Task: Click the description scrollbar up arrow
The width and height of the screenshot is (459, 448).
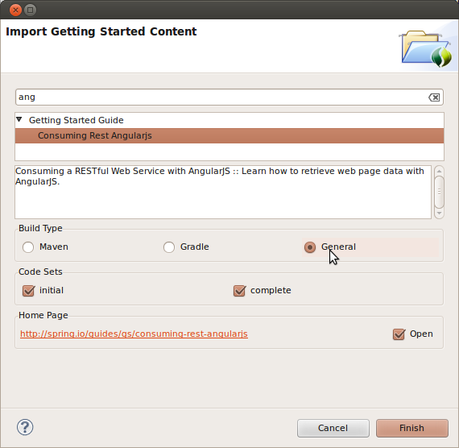Action: [x=439, y=171]
